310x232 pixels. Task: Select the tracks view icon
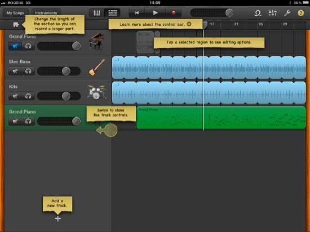pos(113,13)
